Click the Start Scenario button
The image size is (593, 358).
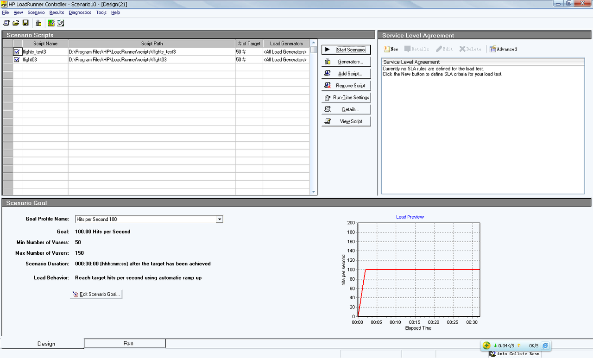(346, 50)
